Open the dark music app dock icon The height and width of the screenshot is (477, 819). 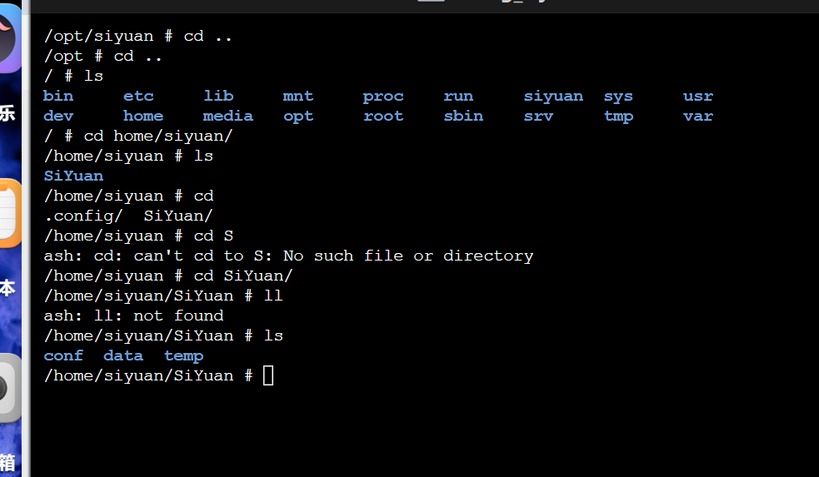[x=8, y=40]
